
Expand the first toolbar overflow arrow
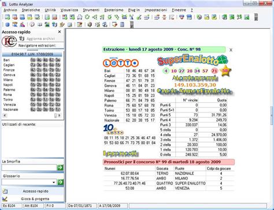click(256, 17)
